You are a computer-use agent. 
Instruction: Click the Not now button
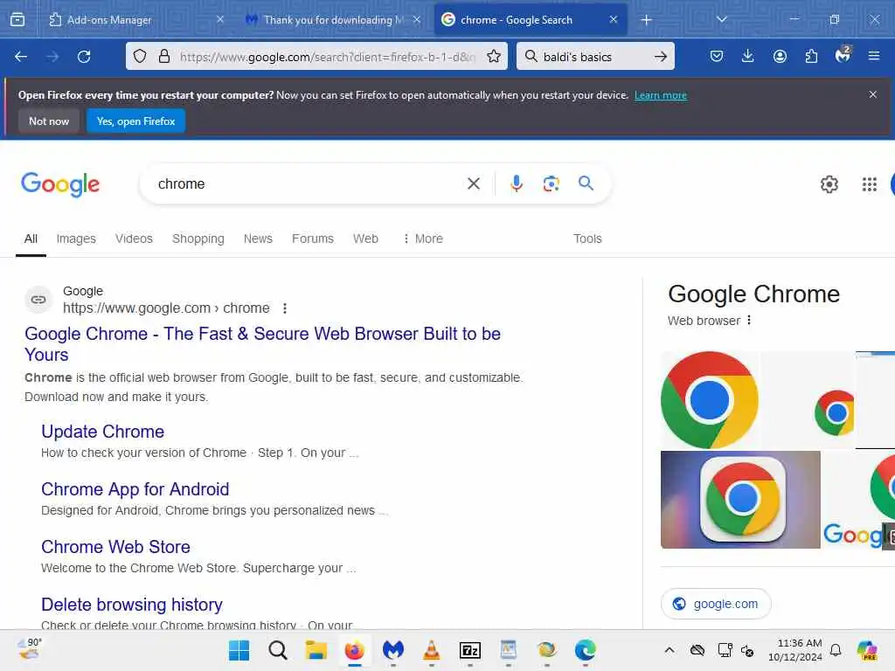point(49,121)
